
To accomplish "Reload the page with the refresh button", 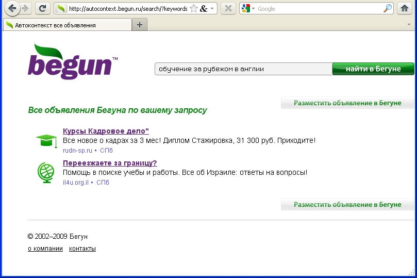I will pyautogui.click(x=43, y=8).
